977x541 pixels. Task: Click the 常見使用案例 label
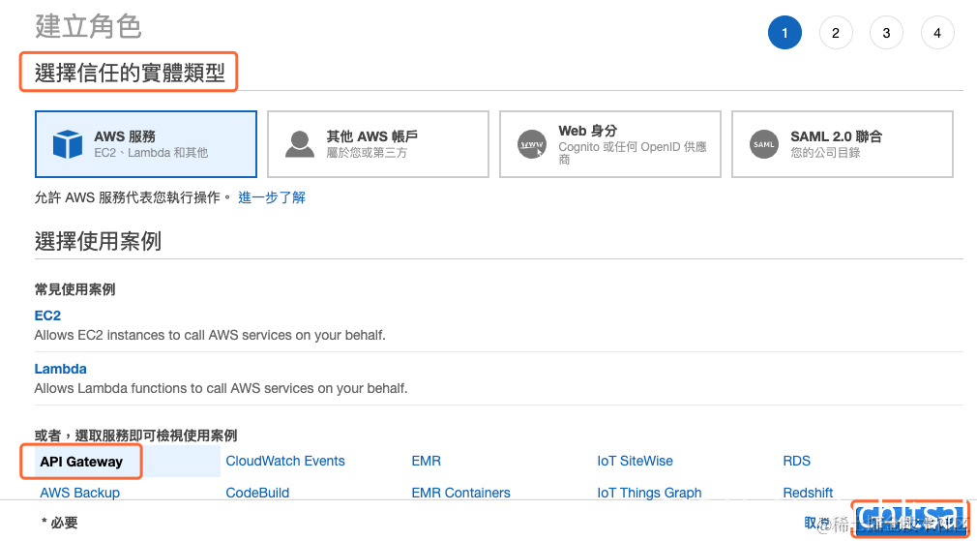[74, 289]
